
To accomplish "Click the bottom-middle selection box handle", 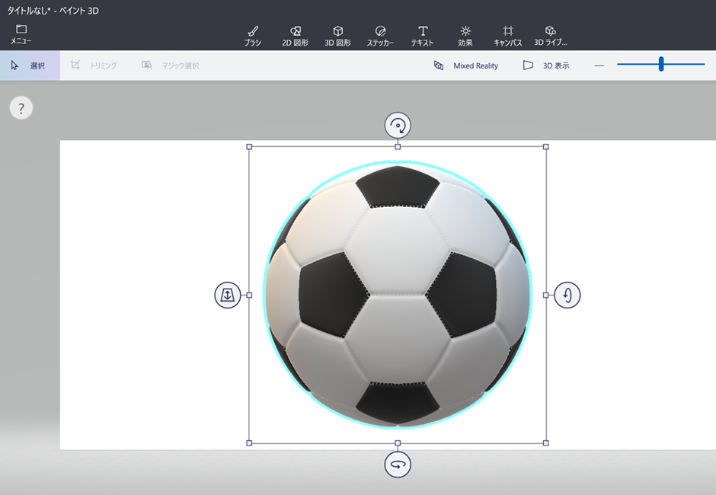I will tap(398, 443).
